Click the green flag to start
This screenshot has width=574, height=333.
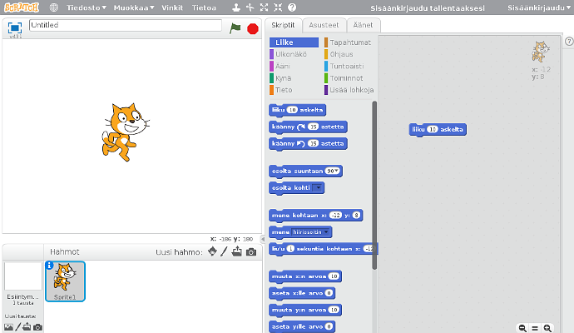235,27
